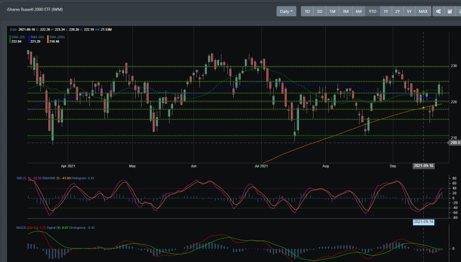461x262 pixels.
Task: Click the MACD Signal (9) label
Action: tap(54, 228)
